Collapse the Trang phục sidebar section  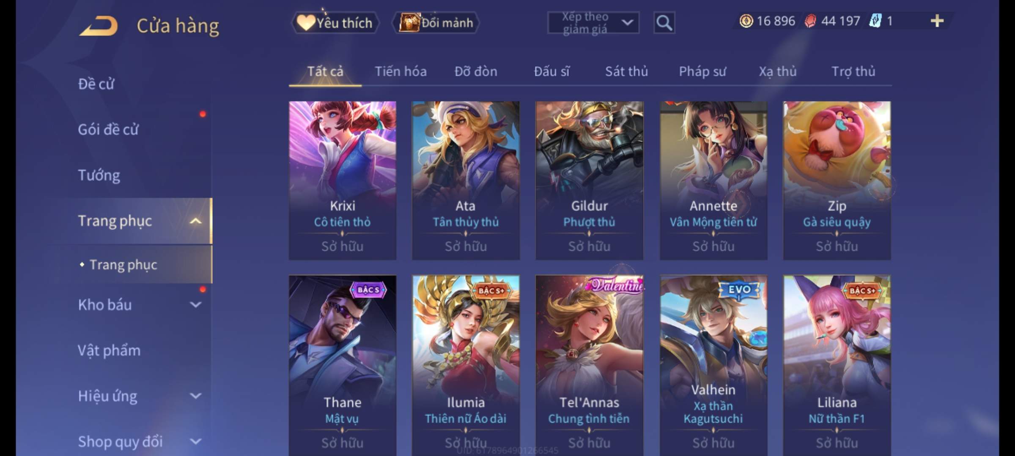click(195, 221)
